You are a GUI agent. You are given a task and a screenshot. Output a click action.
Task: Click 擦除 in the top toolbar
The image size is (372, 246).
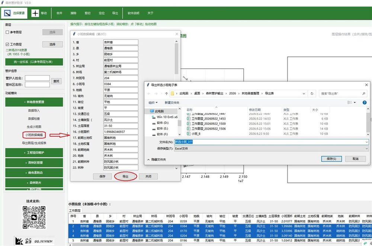pos(74,13)
